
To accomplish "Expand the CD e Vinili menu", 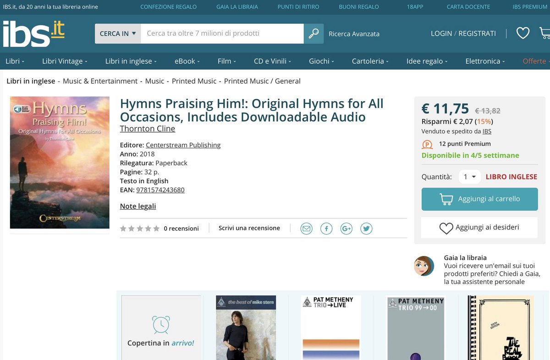I will [x=273, y=61].
